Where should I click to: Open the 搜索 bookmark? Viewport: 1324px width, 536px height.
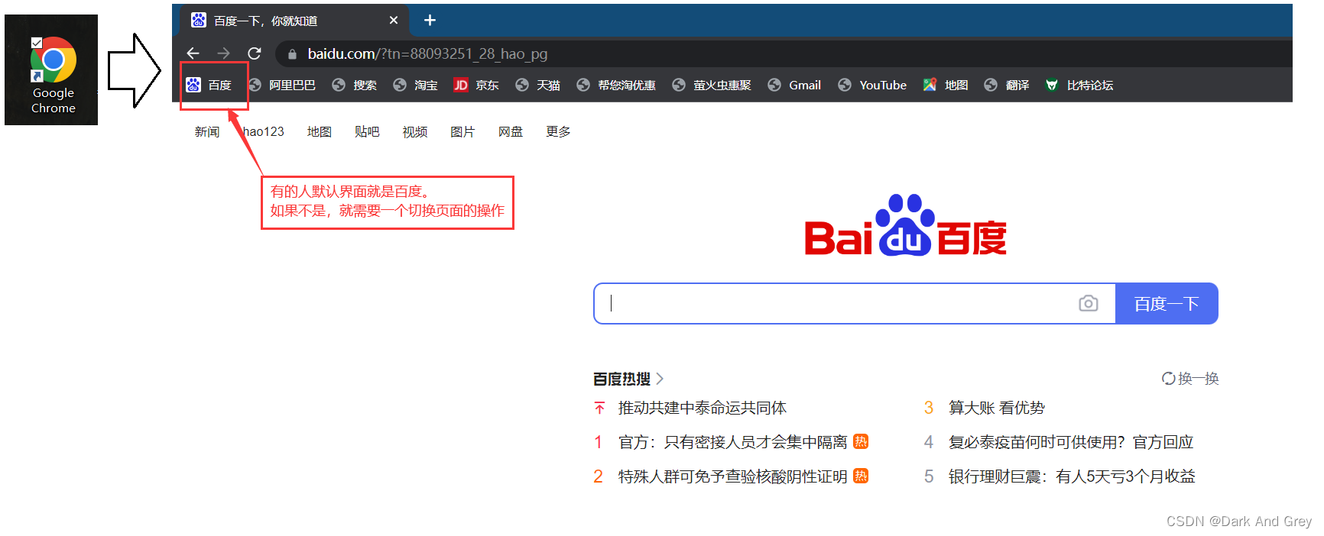click(354, 85)
